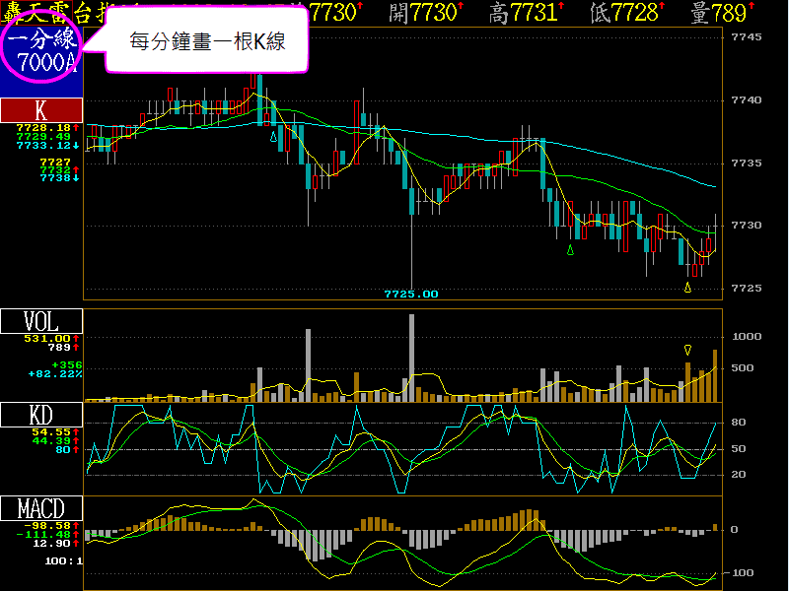Screen dimensions: 789x591
Task: Click the cyan up-triangle marker on the K chart
Action: [274, 137]
